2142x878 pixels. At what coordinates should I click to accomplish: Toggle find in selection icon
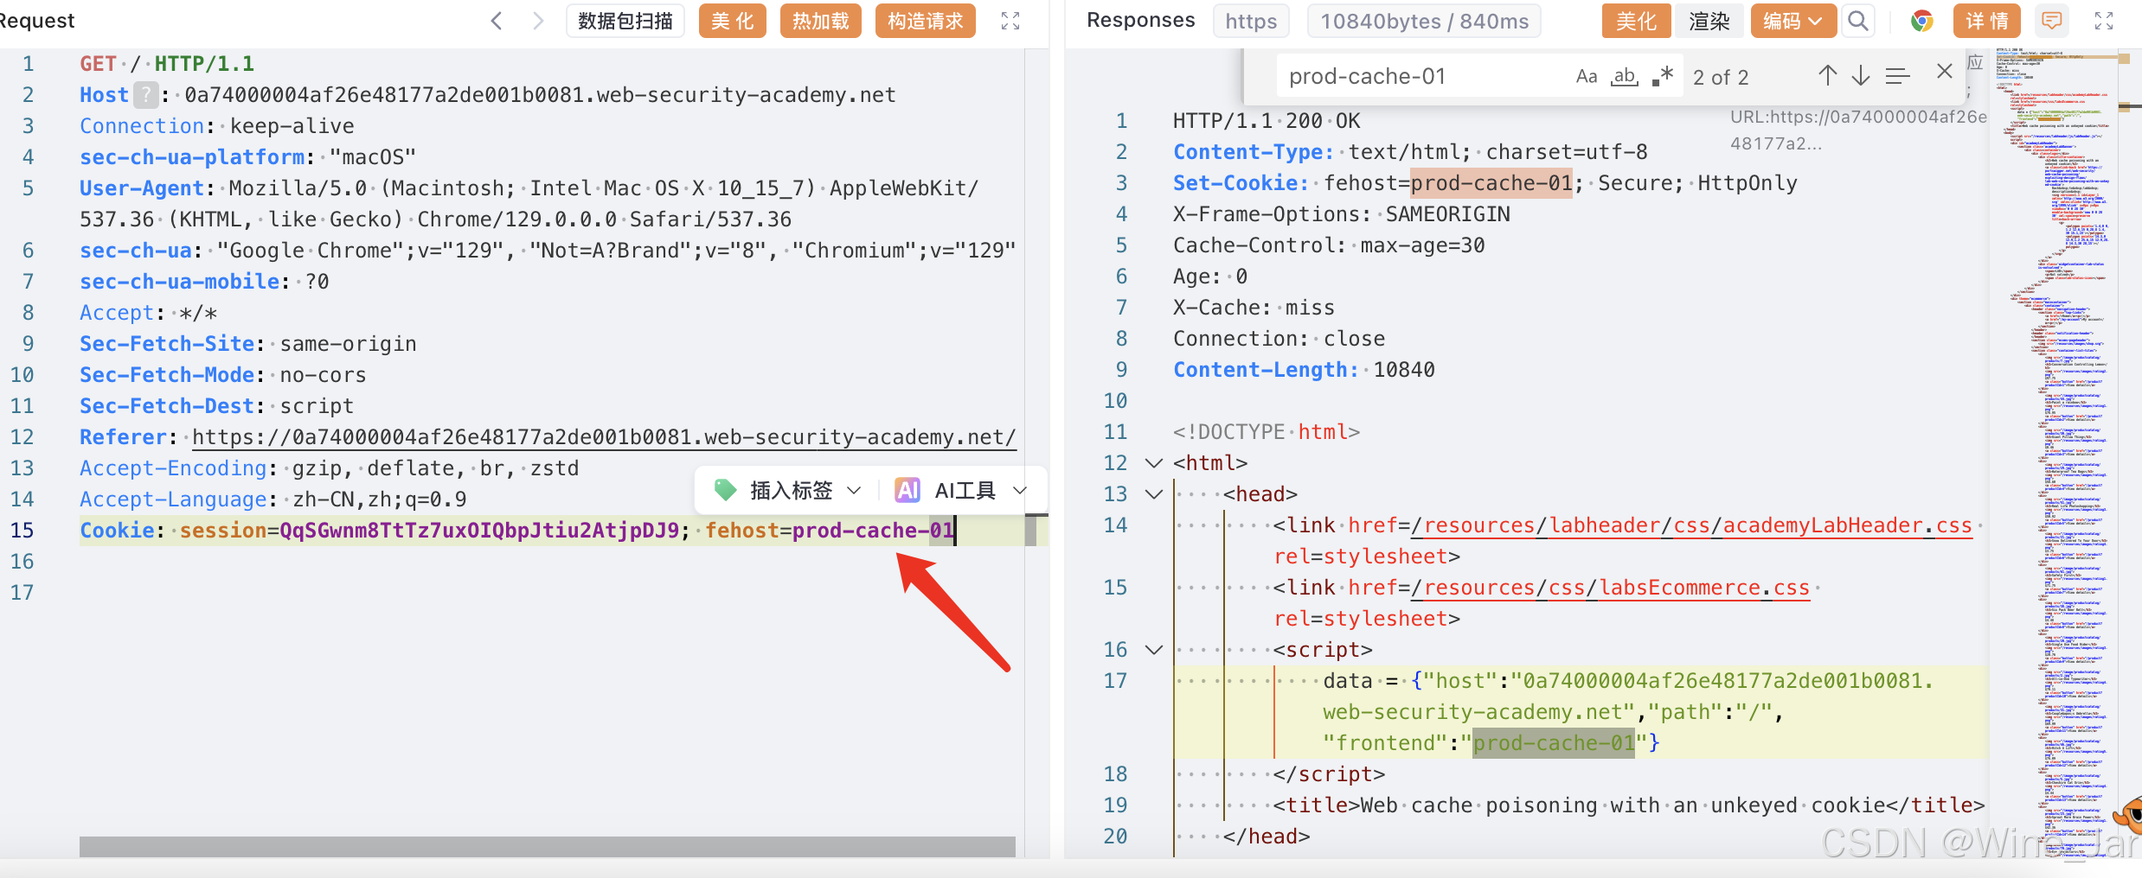click(1897, 76)
